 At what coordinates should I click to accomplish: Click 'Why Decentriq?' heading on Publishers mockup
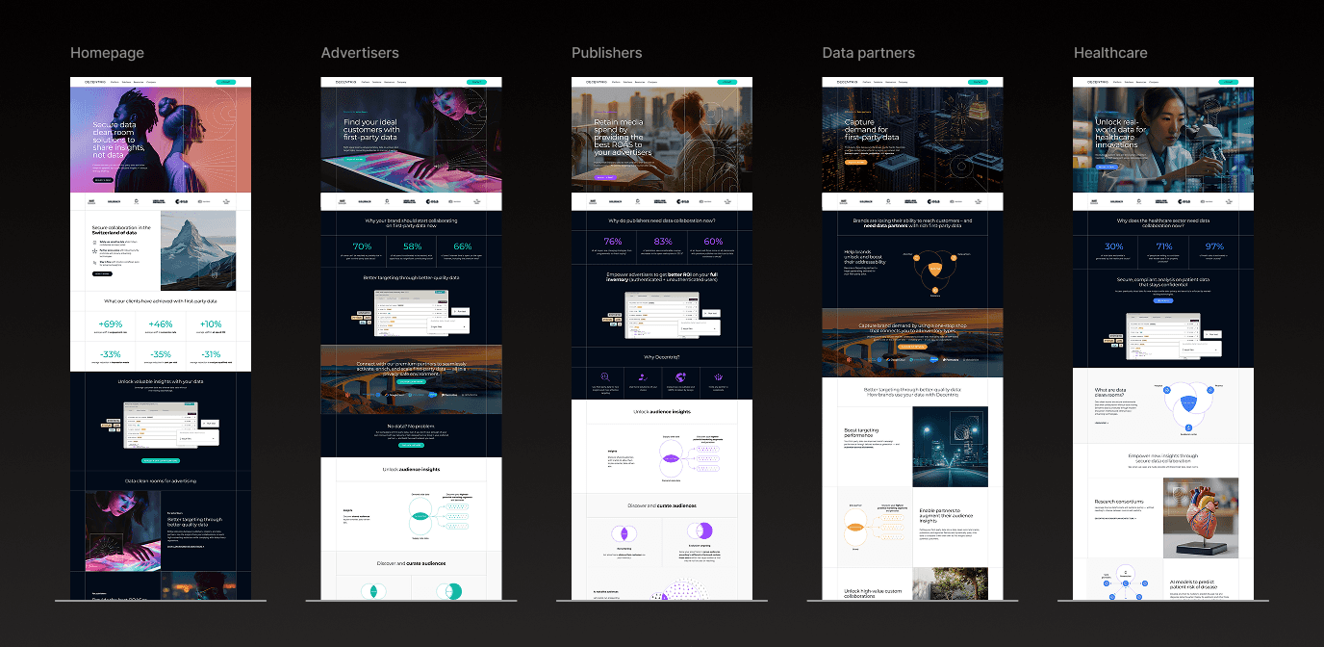(x=662, y=356)
